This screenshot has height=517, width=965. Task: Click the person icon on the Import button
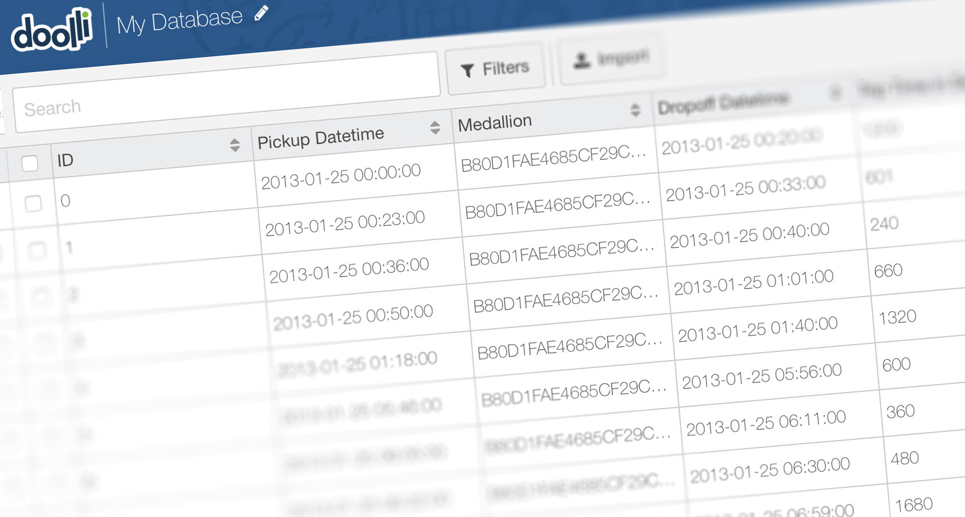(580, 59)
